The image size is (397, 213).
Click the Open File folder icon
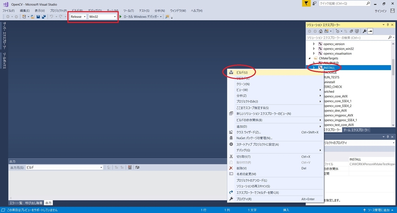tap(33, 17)
